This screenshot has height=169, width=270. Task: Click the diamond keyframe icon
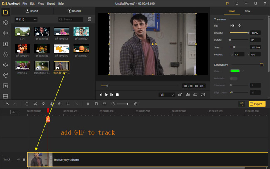pos(60,104)
